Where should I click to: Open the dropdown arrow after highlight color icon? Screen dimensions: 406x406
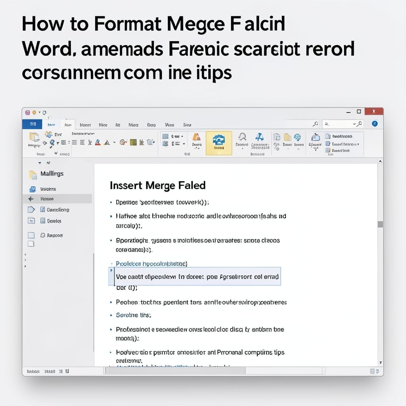coord(115,142)
